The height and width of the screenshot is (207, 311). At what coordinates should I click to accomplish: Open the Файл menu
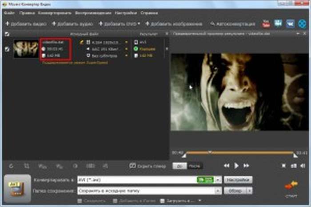pyautogui.click(x=9, y=13)
